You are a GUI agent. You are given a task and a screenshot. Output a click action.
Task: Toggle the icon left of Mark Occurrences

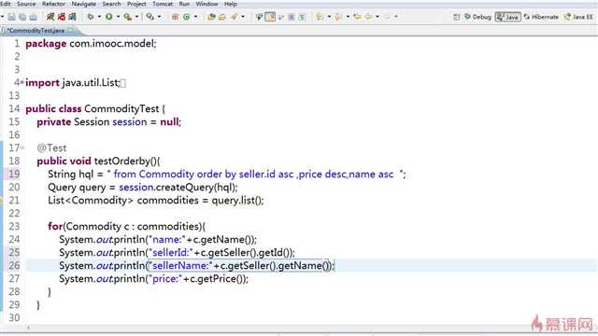[259, 17]
